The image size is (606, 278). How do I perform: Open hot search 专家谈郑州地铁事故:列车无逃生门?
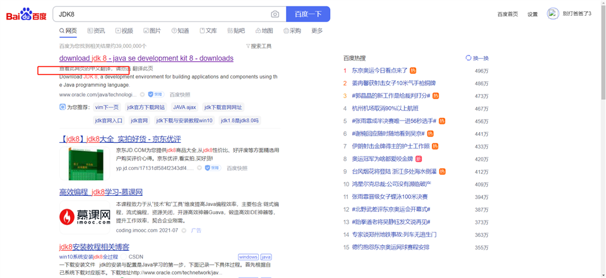pos(394,234)
